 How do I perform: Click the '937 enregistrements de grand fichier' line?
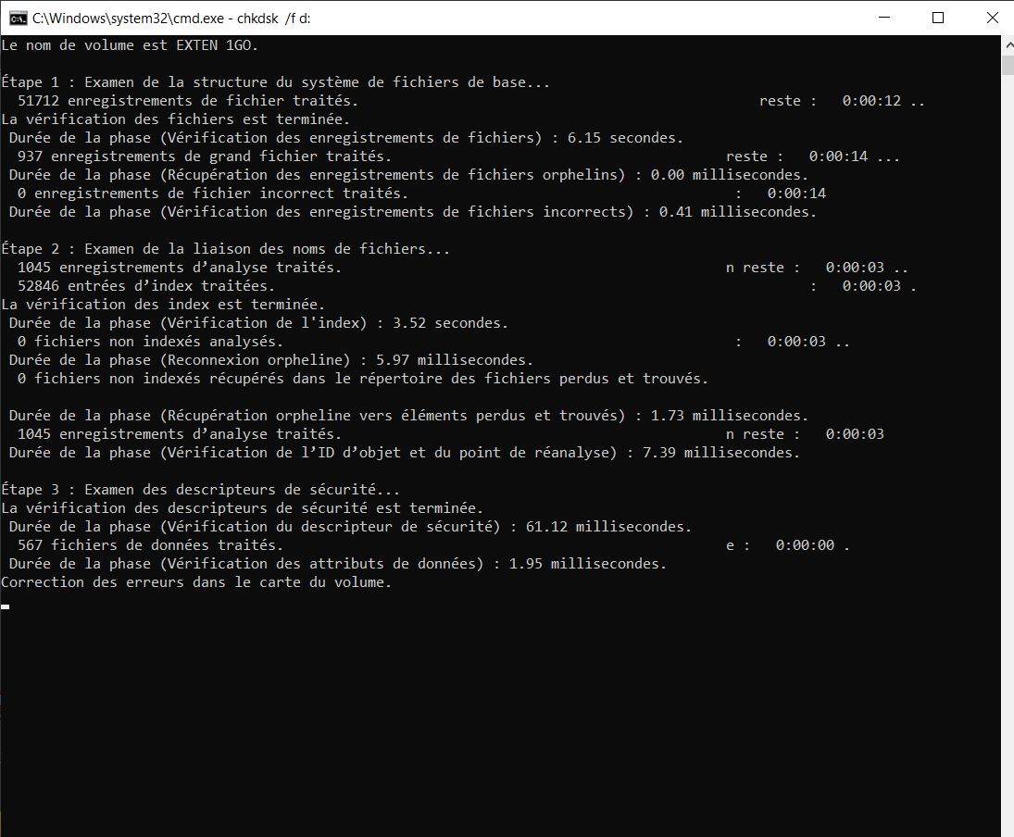204,156
